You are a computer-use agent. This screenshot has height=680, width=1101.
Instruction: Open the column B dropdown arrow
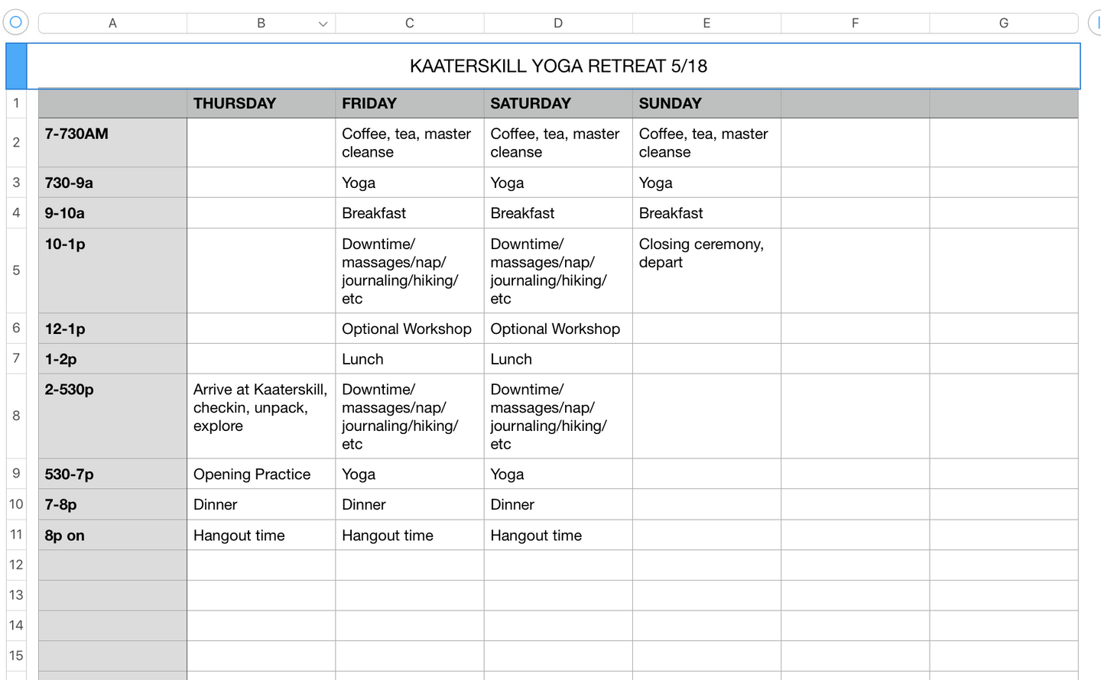(x=323, y=24)
